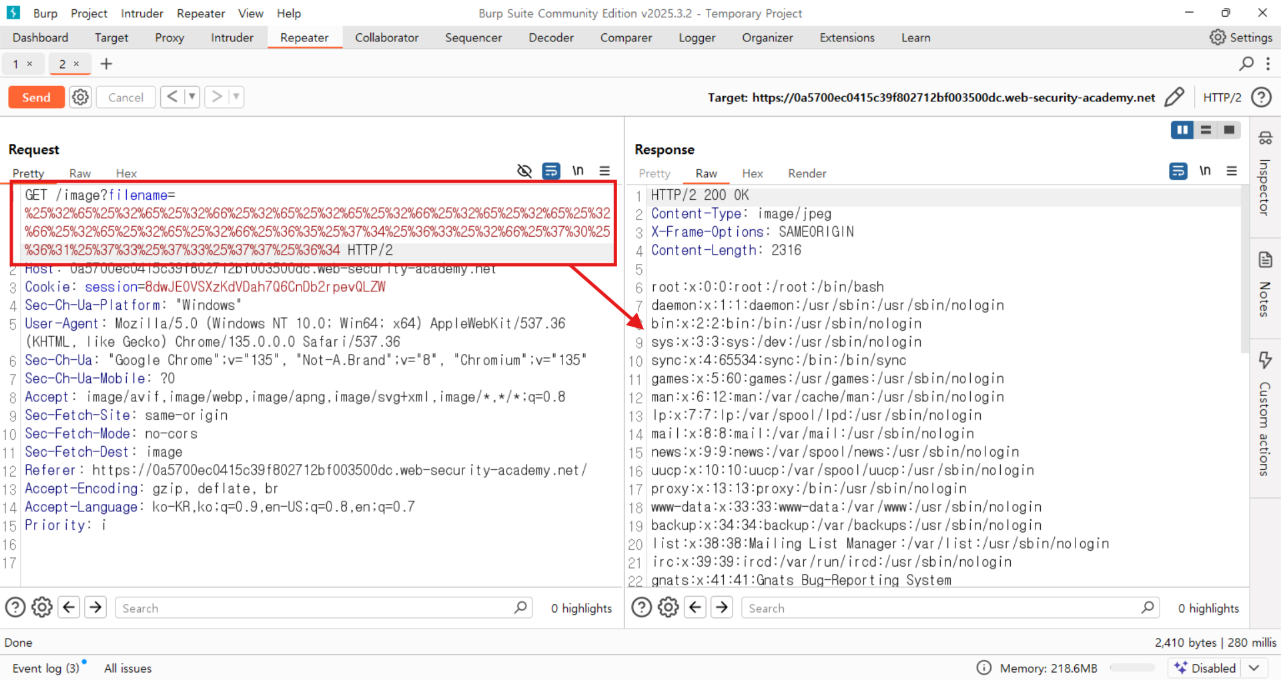
Task: Click memory usage info icon
Action: point(983,668)
